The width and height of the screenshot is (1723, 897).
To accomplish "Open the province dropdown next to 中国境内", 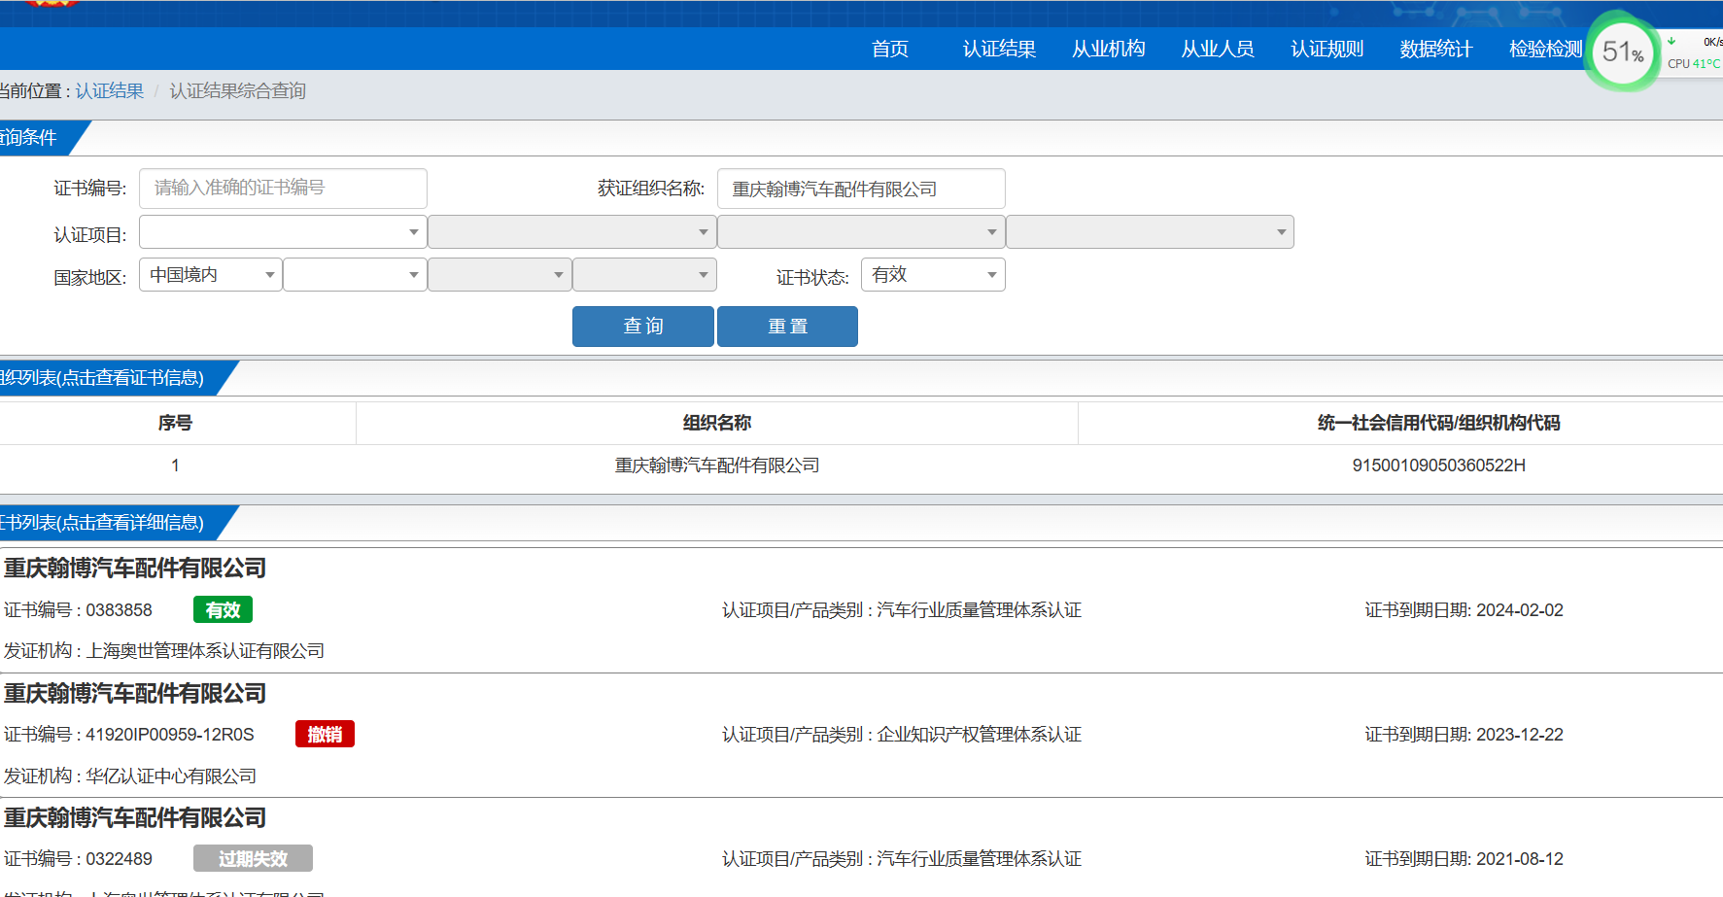I will pos(355,275).
